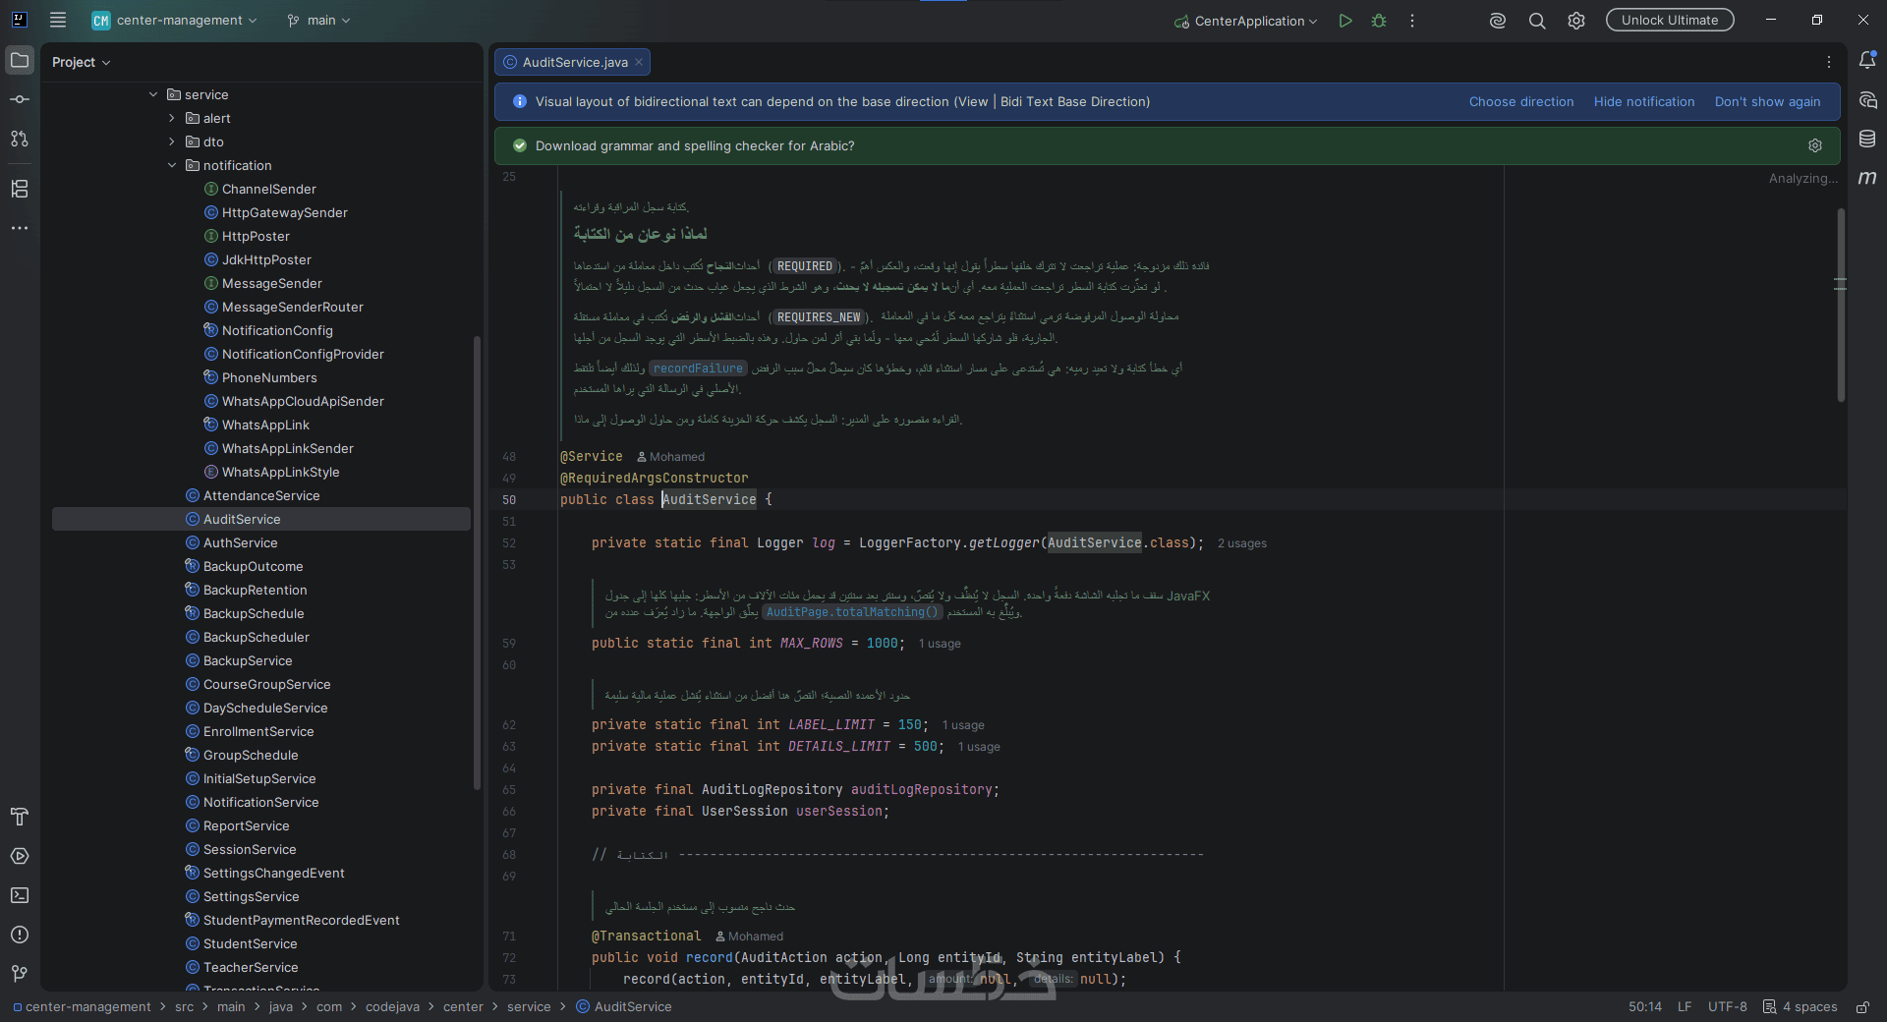The image size is (1887, 1022).
Task: Open IDE settings gear icon
Action: [x=1576, y=21]
